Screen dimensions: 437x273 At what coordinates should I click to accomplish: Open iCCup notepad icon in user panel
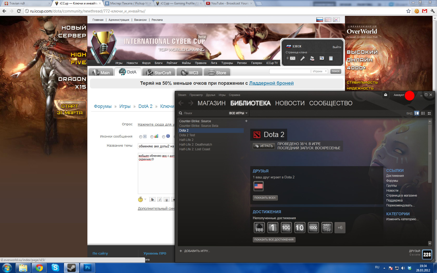click(x=331, y=58)
